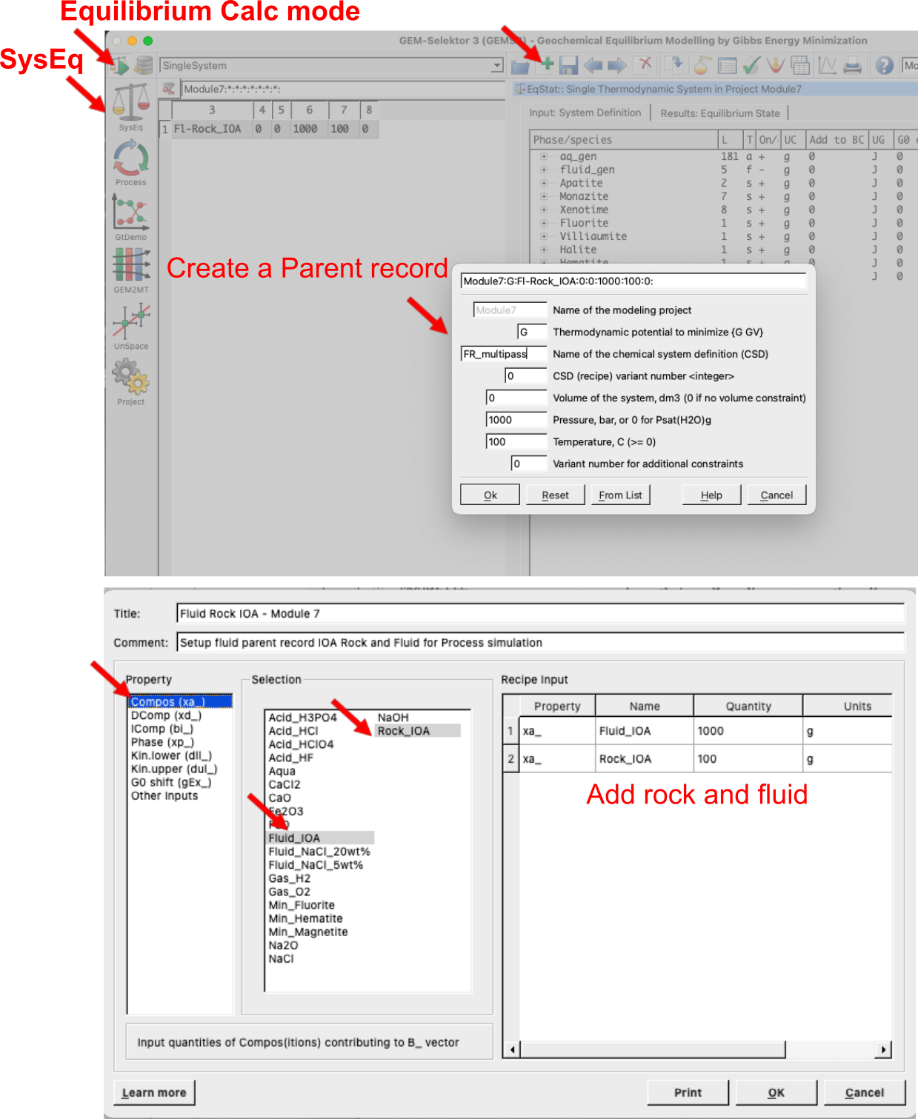The image size is (918, 1119).
Task: Open the Process module
Action: tap(131, 163)
